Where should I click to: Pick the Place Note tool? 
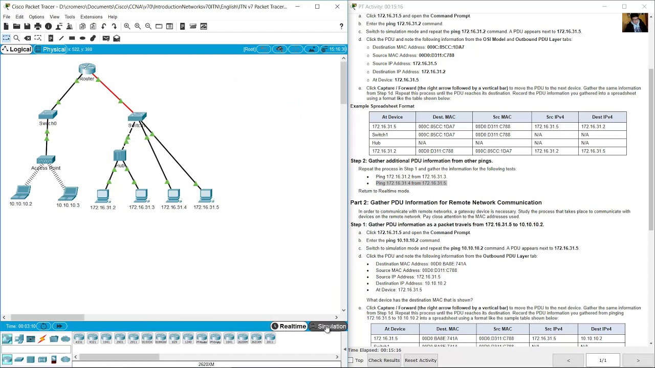point(51,38)
